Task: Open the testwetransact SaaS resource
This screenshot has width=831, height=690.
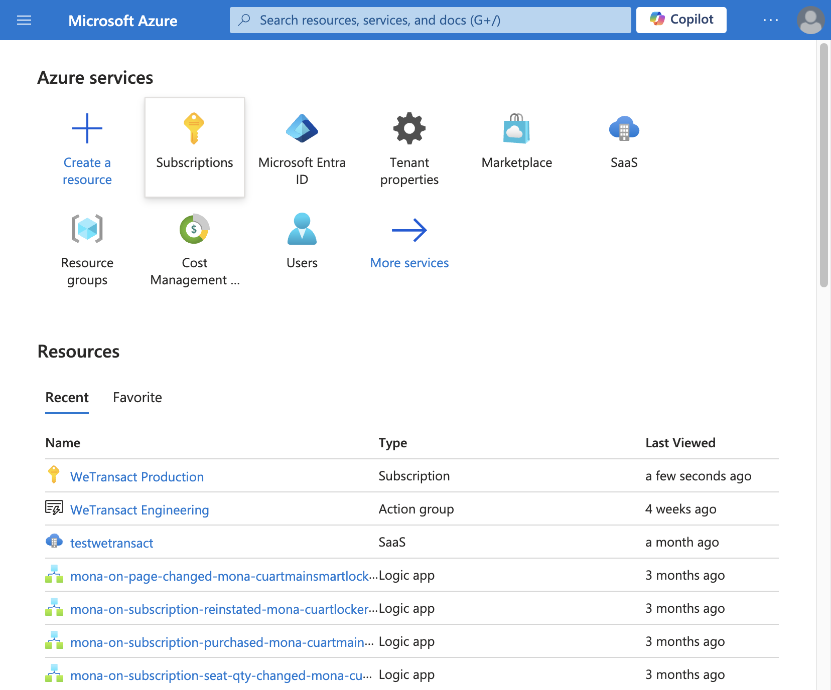Action: (112, 543)
